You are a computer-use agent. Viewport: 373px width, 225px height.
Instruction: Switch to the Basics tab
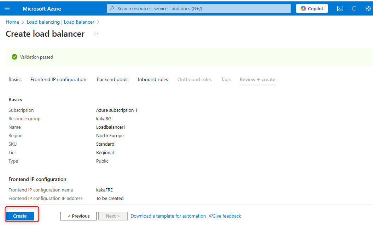click(15, 79)
